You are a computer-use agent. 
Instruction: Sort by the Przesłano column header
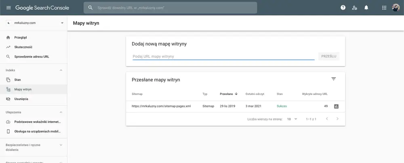(x=226, y=94)
